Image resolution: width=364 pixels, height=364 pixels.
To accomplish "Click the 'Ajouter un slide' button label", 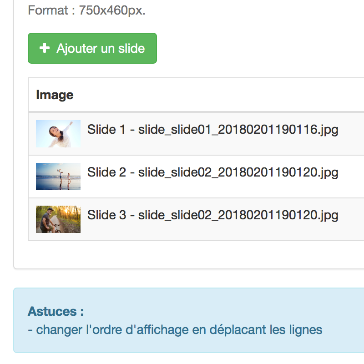I will pyautogui.click(x=101, y=49).
